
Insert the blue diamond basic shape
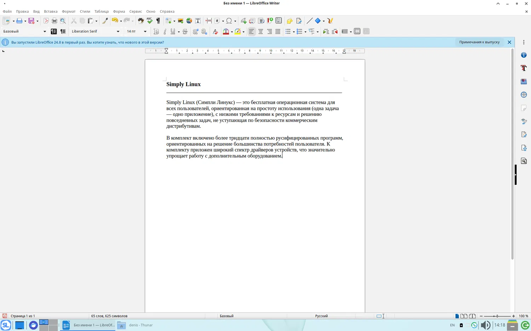click(x=318, y=21)
